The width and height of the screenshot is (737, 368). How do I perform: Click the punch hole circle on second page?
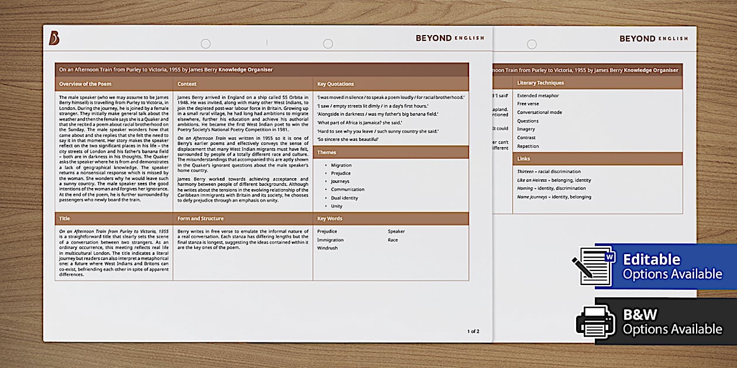pyautogui.click(x=532, y=44)
